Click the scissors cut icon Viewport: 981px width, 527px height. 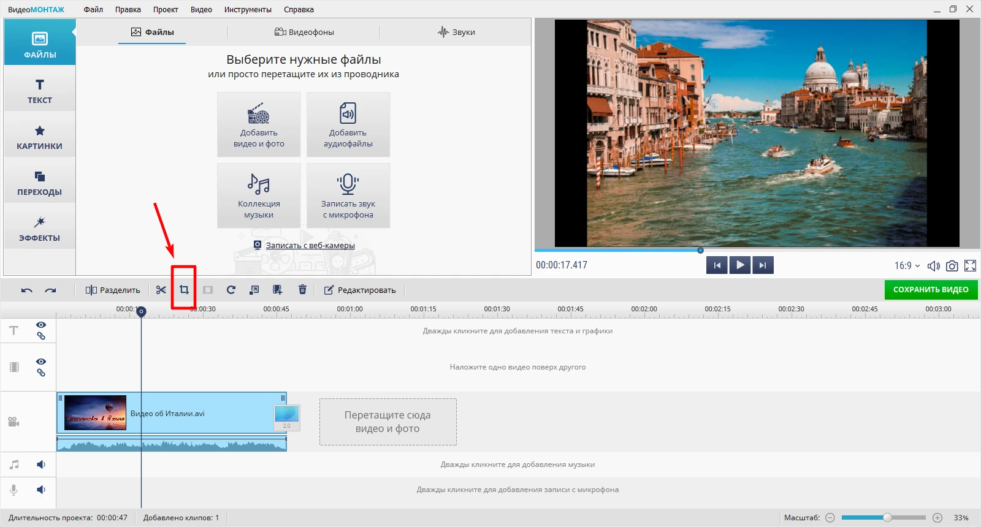(161, 290)
